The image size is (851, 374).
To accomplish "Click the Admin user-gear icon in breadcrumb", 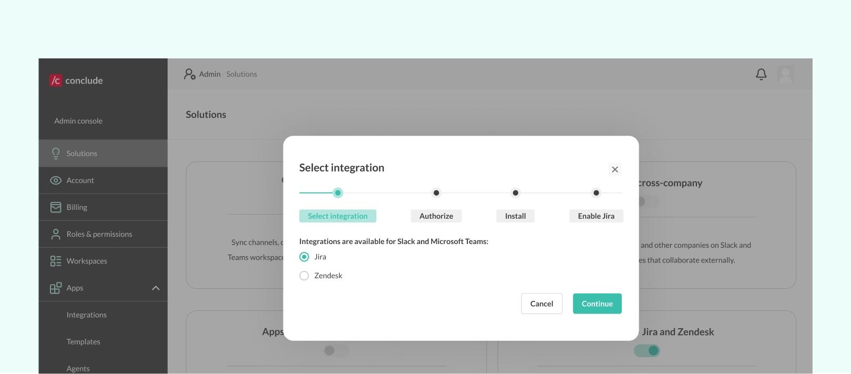I will point(190,74).
